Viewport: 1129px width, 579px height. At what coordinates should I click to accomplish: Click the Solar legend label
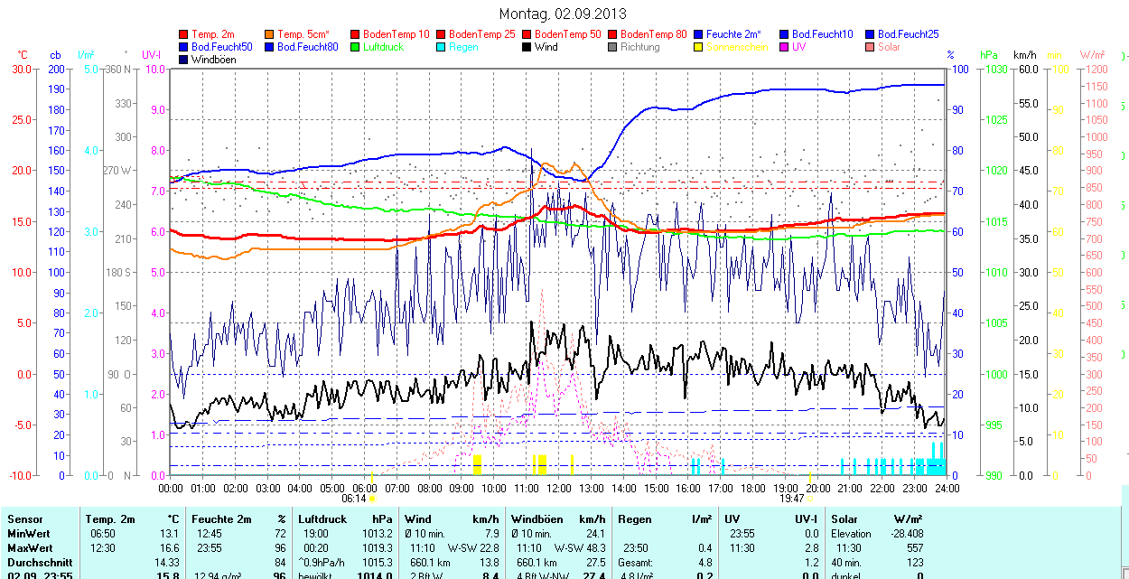(889, 47)
